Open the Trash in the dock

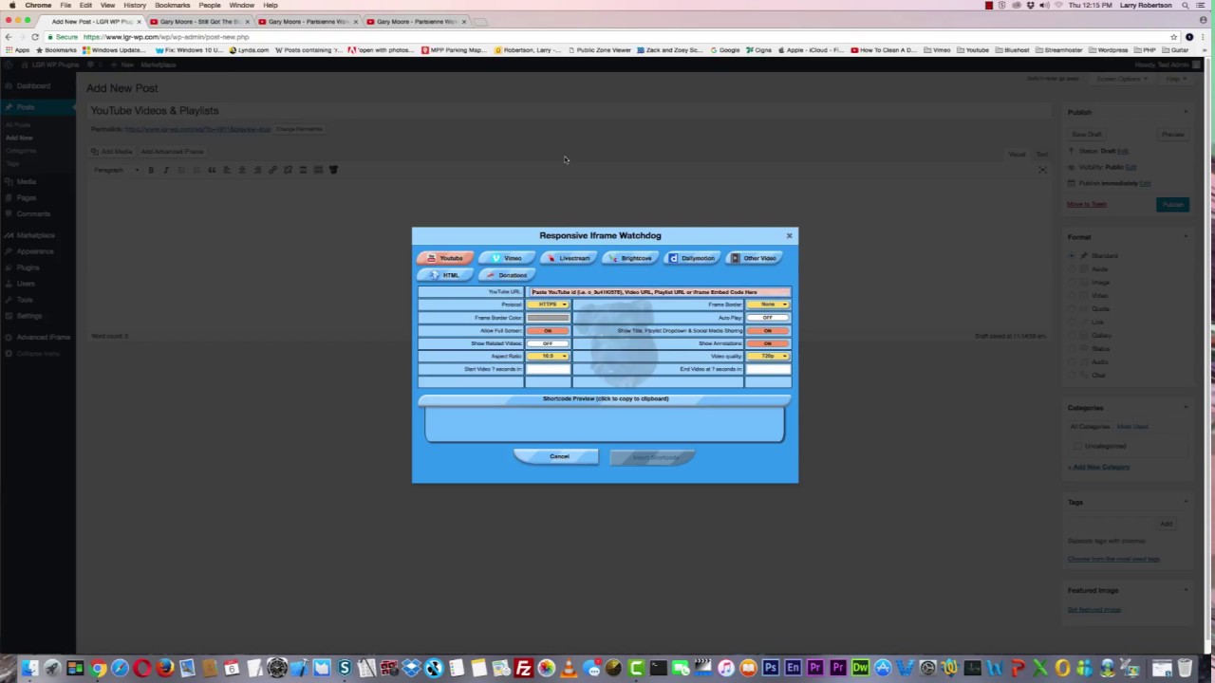pos(1185,669)
